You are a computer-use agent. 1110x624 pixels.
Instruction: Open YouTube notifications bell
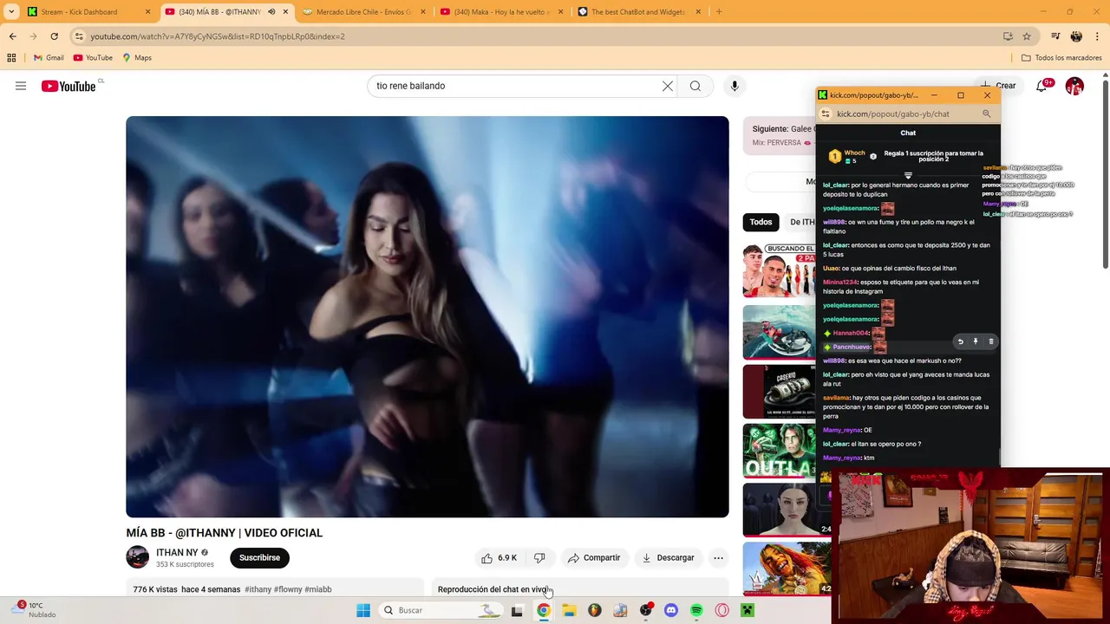coord(1041,86)
